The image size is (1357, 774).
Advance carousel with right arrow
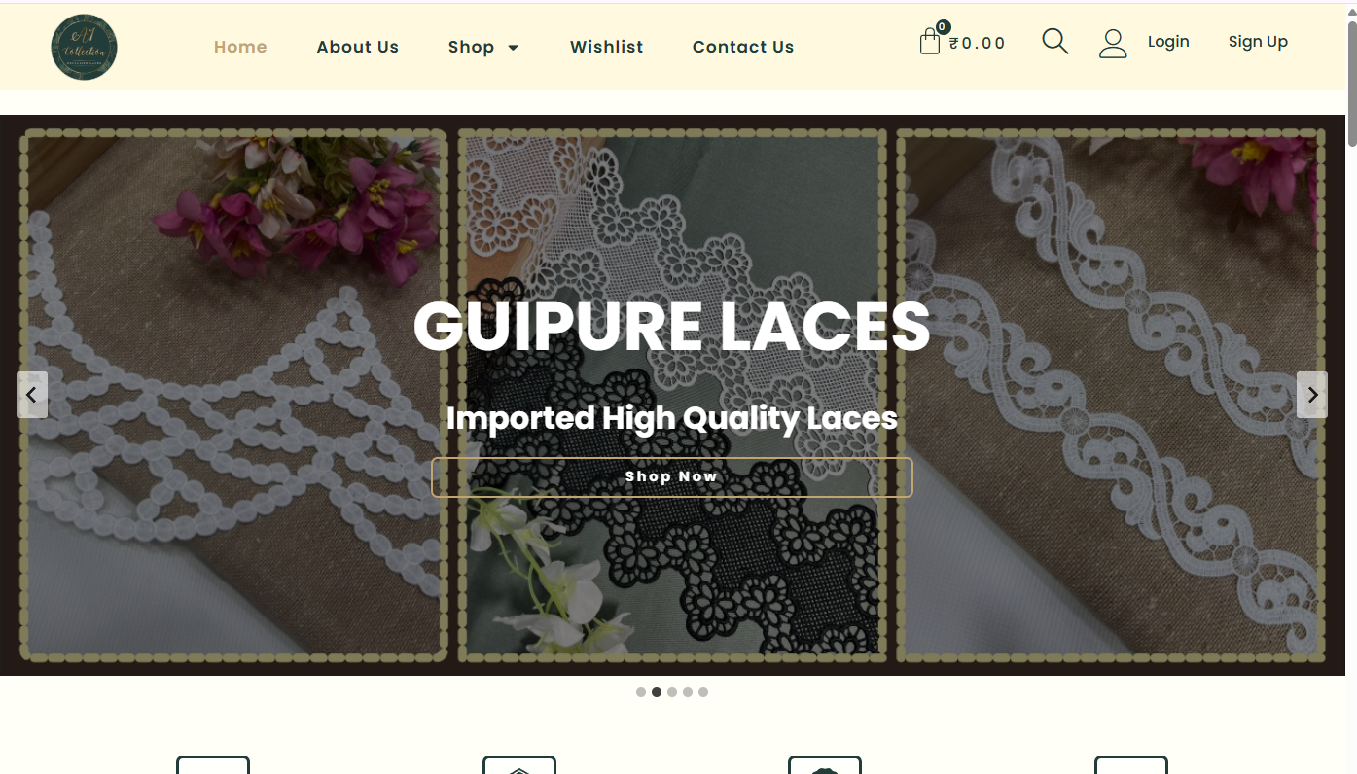pyautogui.click(x=1312, y=395)
